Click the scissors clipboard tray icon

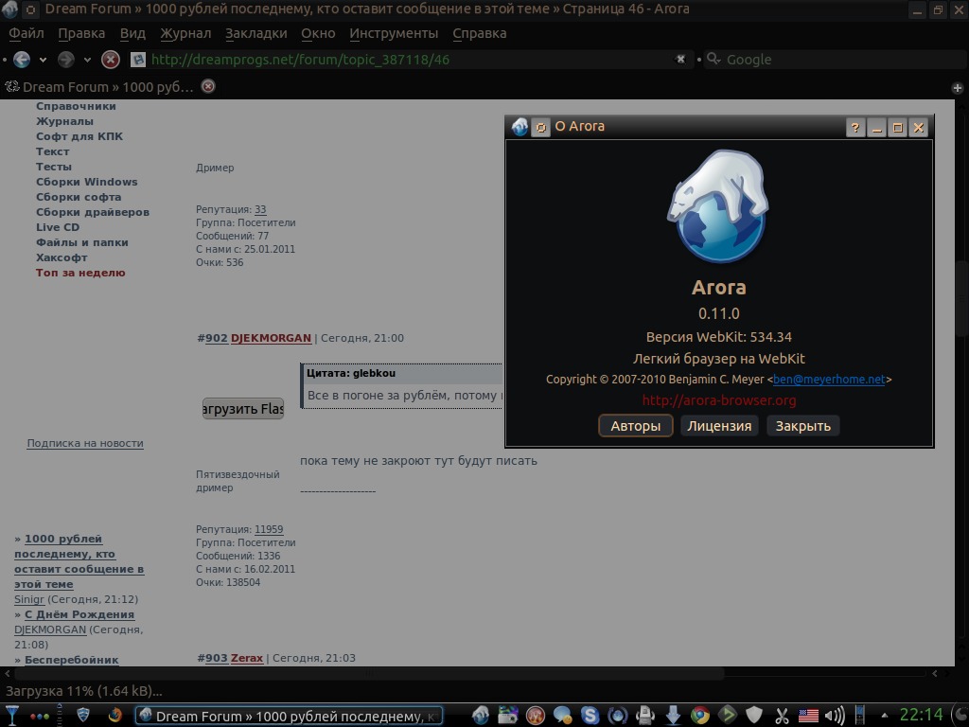tap(782, 716)
